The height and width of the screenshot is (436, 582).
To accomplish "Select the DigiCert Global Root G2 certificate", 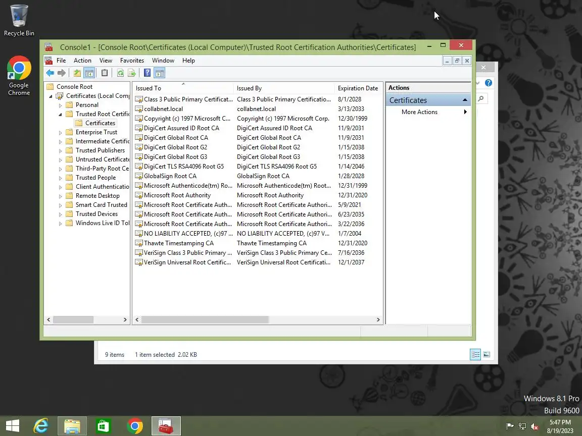I will (x=175, y=147).
